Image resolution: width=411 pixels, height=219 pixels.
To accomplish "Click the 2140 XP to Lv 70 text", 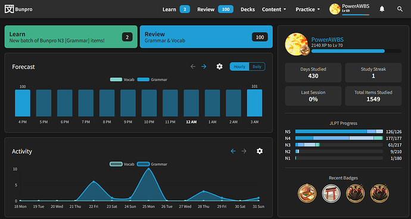I will [x=326, y=45].
